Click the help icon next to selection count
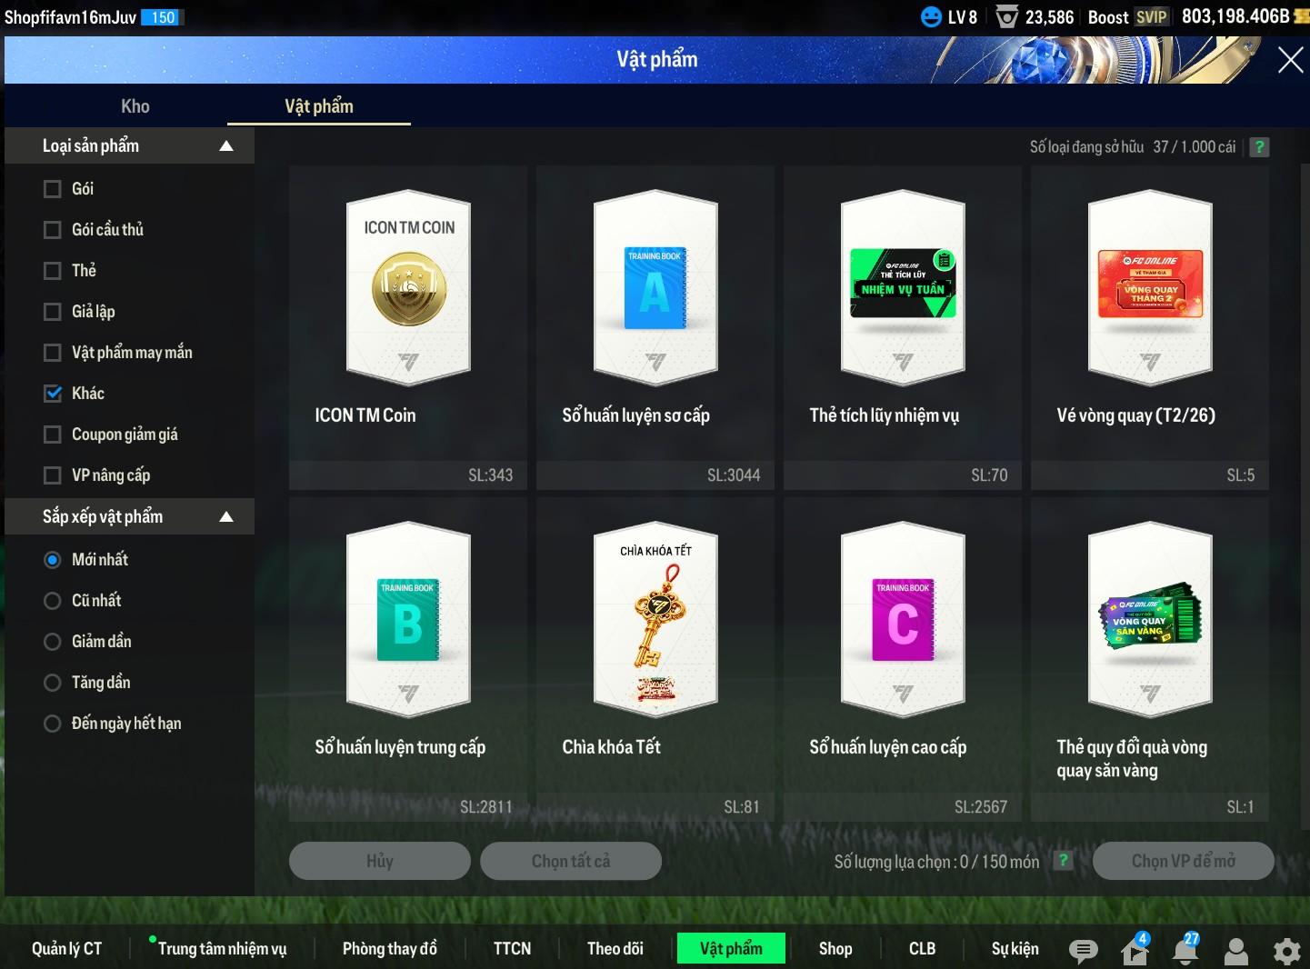 (x=1063, y=861)
